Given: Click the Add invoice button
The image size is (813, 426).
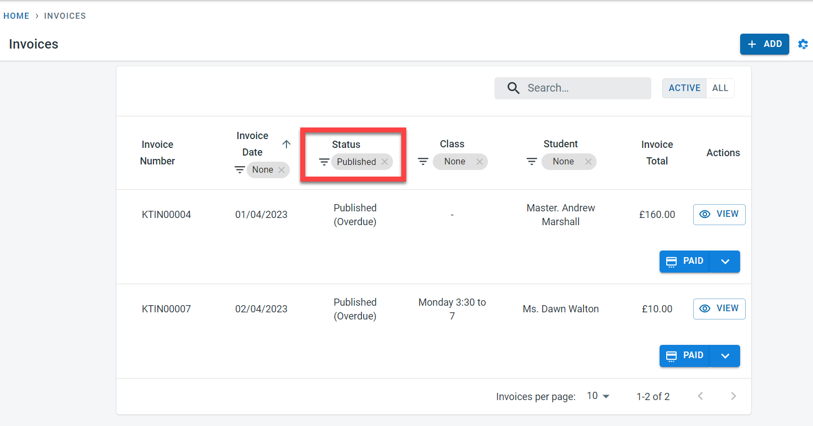Looking at the screenshot, I should point(764,44).
